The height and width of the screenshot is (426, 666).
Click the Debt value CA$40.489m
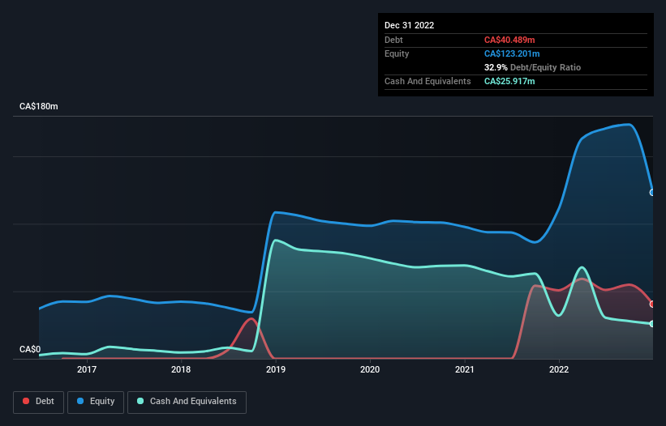click(x=509, y=40)
